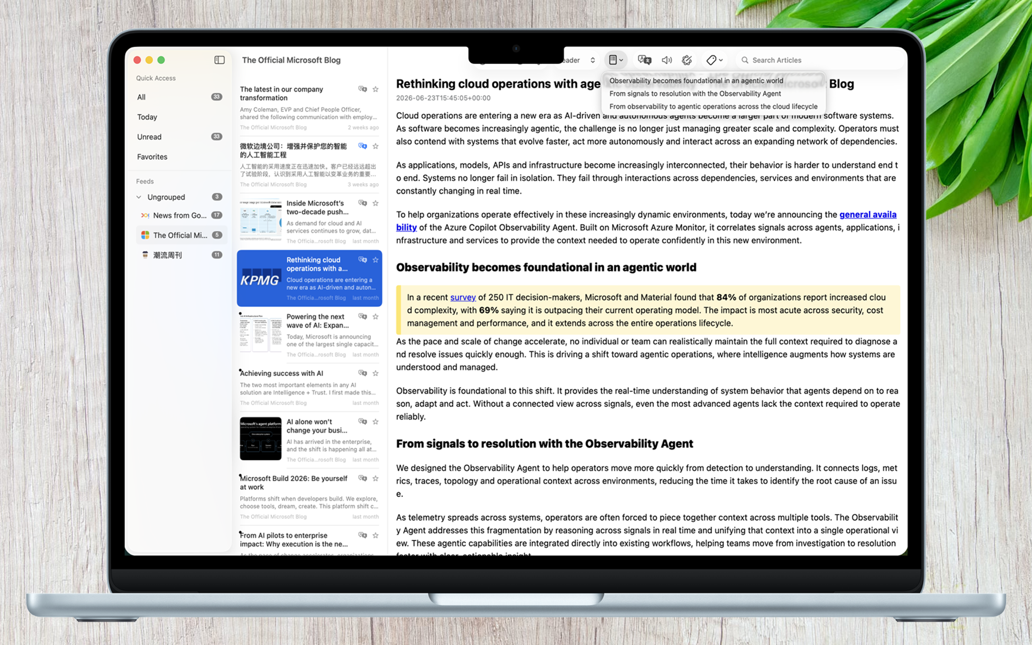Image resolution: width=1032 pixels, height=645 pixels.
Task: Click the AI summarize icon in toolbar
Action: pos(687,60)
